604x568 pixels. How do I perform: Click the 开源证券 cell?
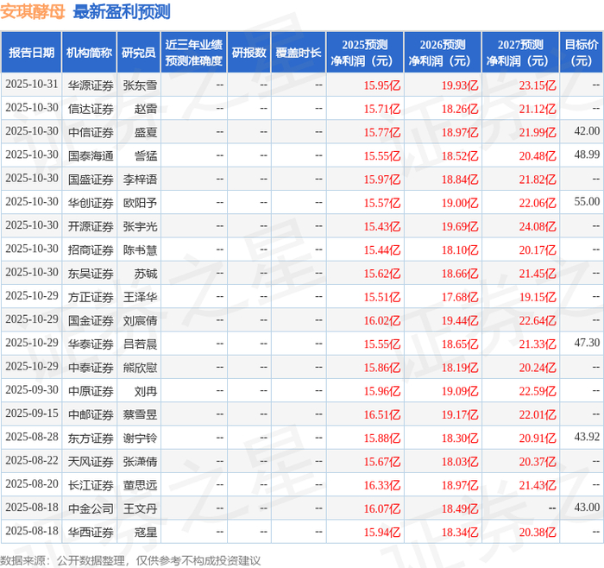tap(91, 226)
